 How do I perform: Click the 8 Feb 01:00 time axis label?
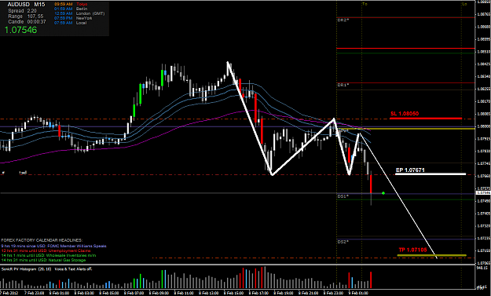pyautogui.click(x=59, y=293)
